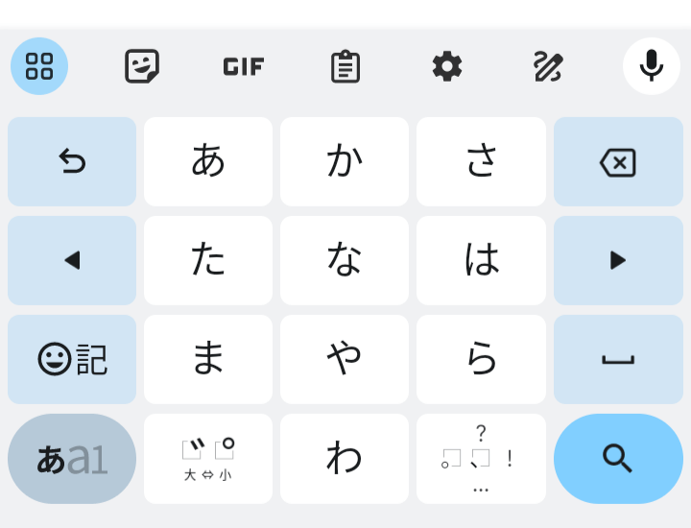Move cursor left with left arrow key
The height and width of the screenshot is (528, 691).
coord(72,260)
